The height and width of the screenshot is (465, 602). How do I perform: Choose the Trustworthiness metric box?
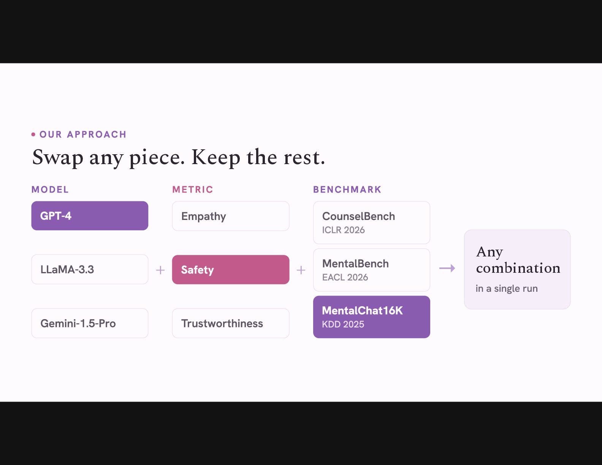tap(231, 323)
